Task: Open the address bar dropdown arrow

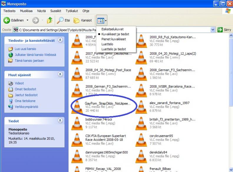Action: 213,30
